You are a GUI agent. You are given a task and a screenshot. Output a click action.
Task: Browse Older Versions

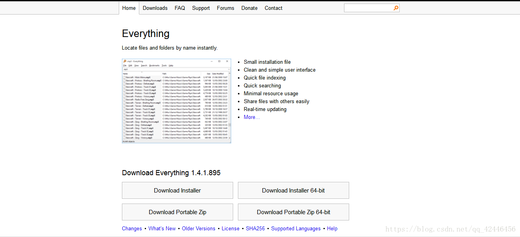198,228
